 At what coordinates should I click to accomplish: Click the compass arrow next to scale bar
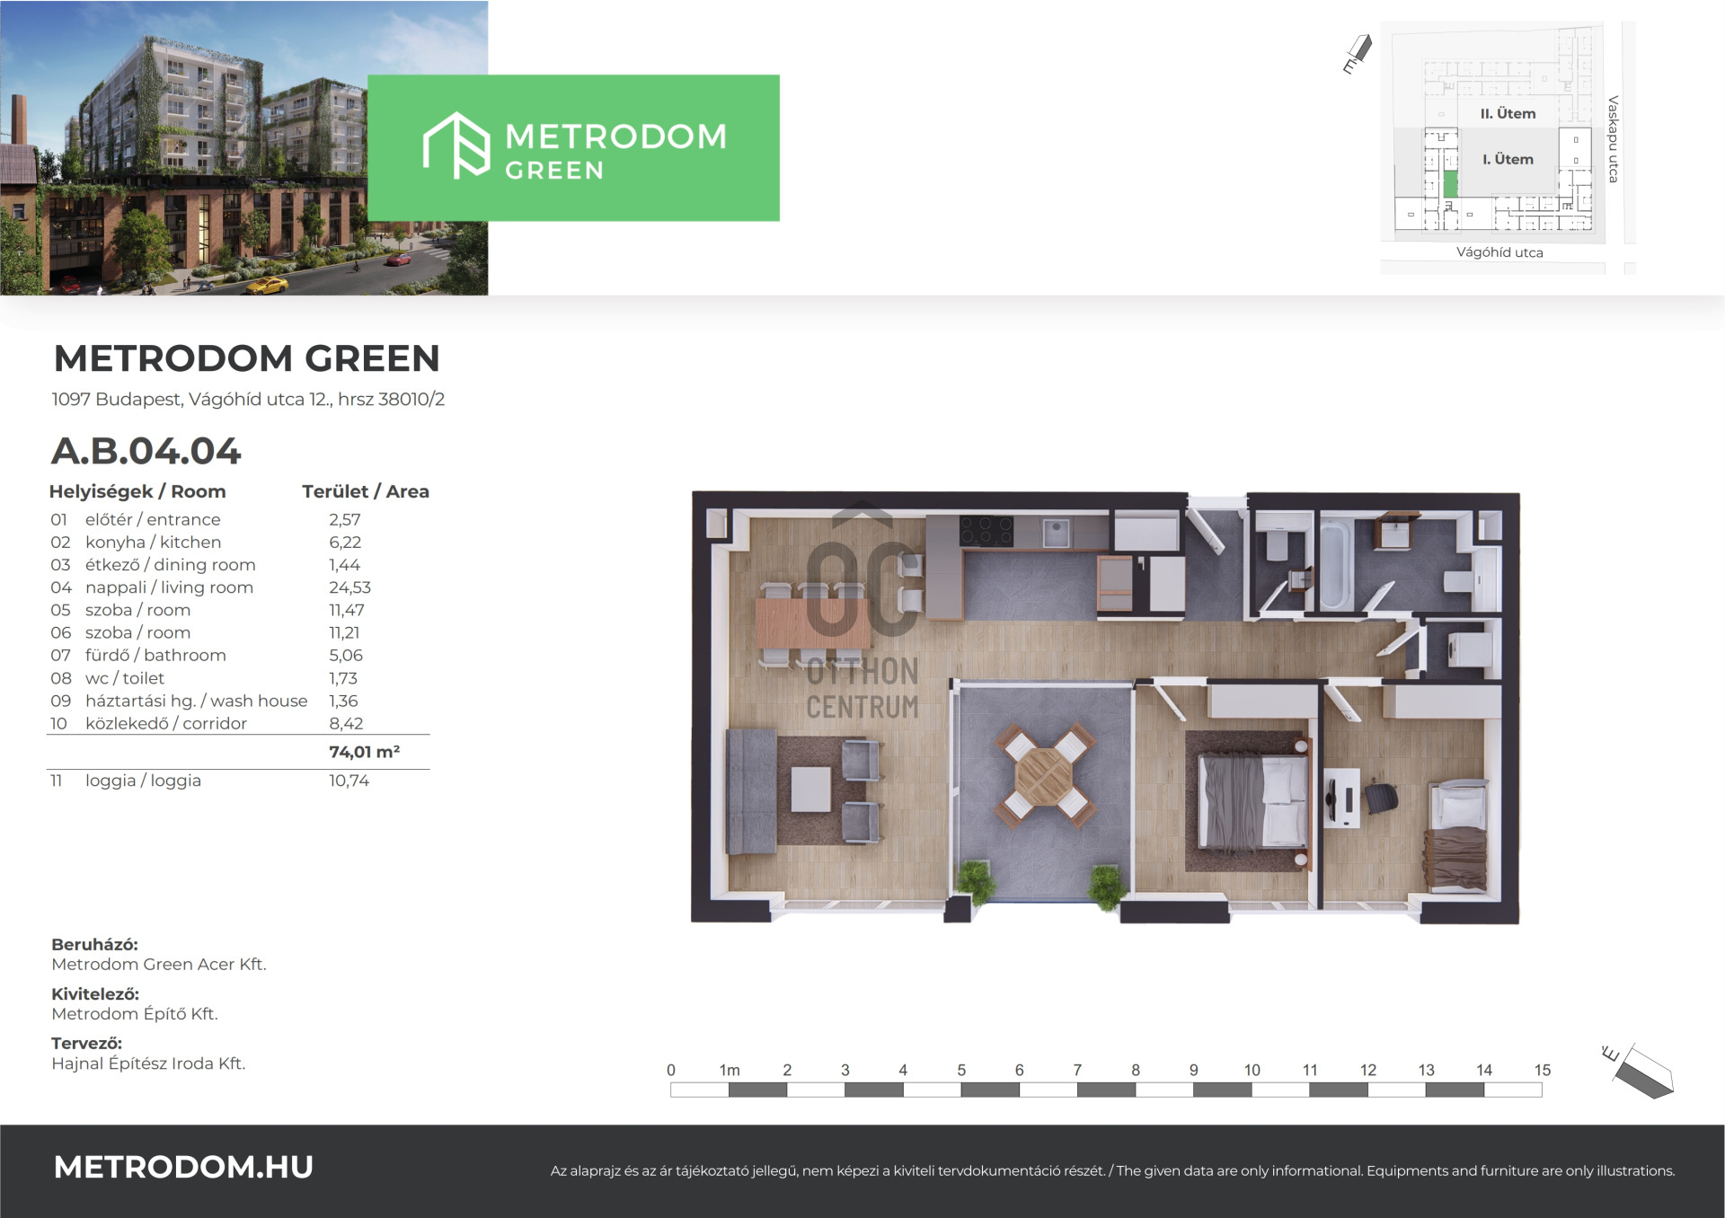click(x=1638, y=1071)
